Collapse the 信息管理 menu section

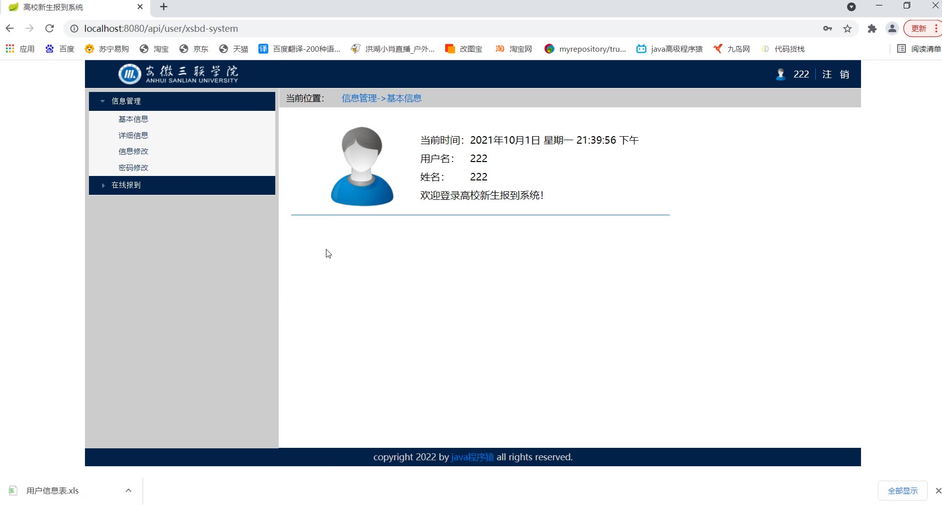point(182,101)
